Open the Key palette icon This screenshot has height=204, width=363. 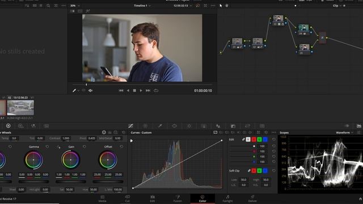point(233,126)
